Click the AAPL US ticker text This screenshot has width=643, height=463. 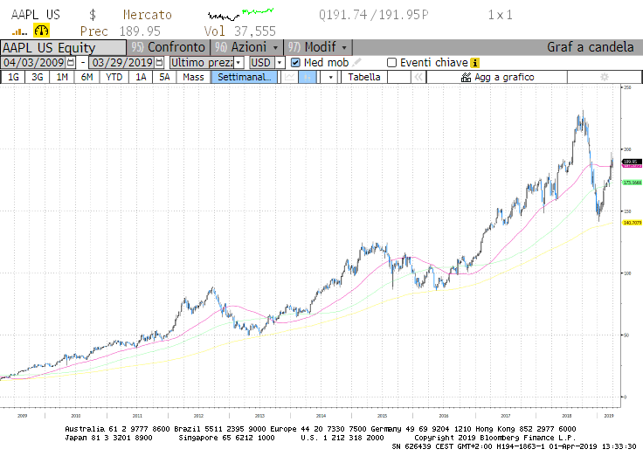[x=36, y=15]
